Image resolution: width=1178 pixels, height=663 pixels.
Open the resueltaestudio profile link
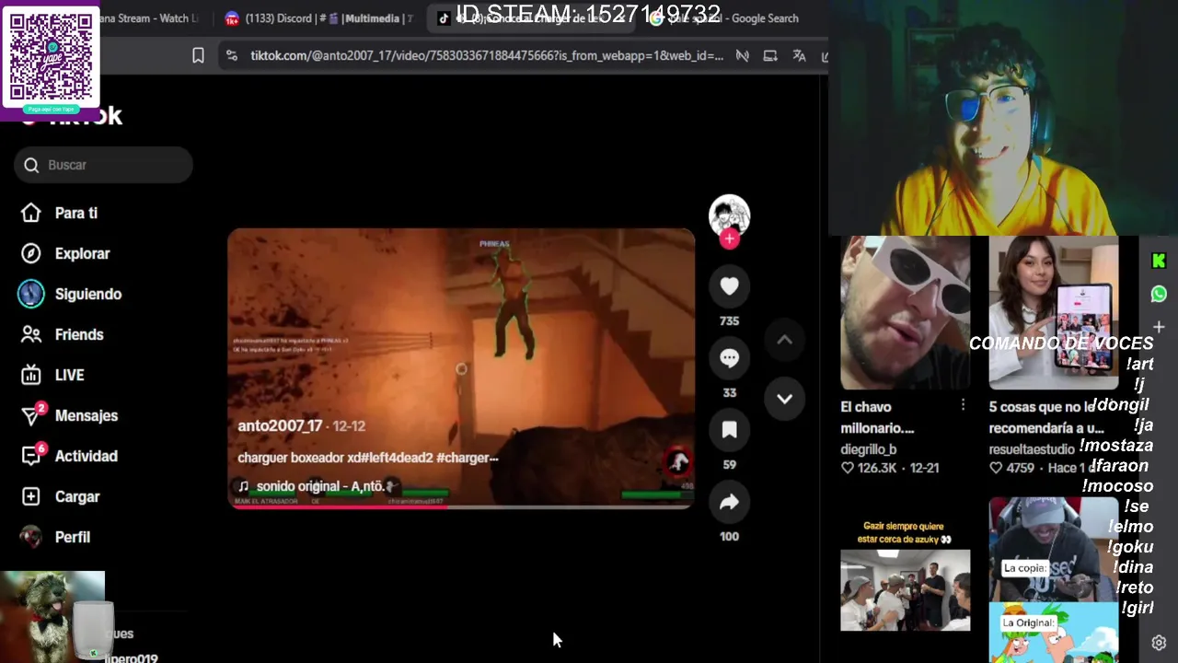tap(1032, 449)
